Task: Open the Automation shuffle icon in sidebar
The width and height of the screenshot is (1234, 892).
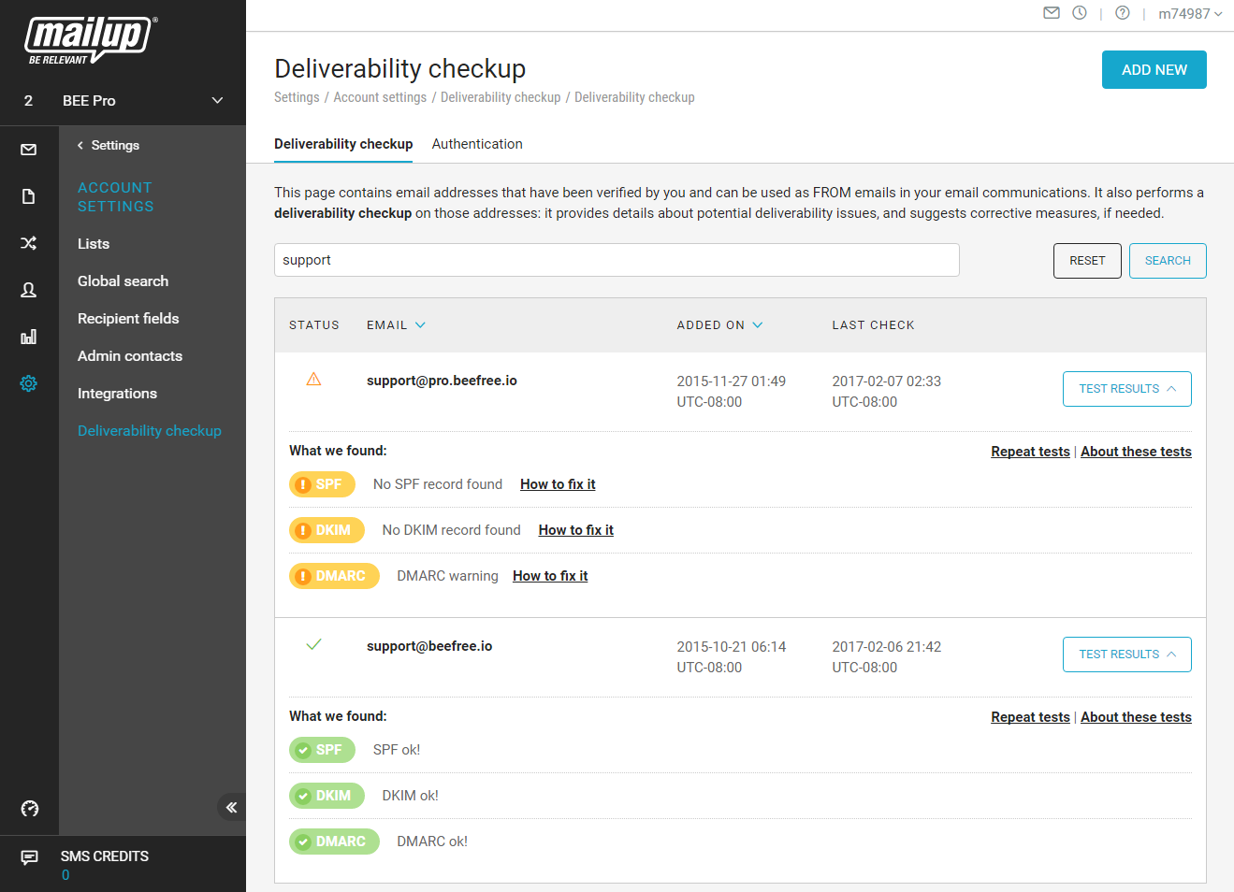Action: [x=29, y=243]
